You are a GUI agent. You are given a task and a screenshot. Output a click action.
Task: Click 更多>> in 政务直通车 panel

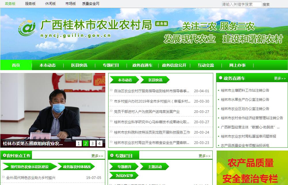click(x=280, y=78)
